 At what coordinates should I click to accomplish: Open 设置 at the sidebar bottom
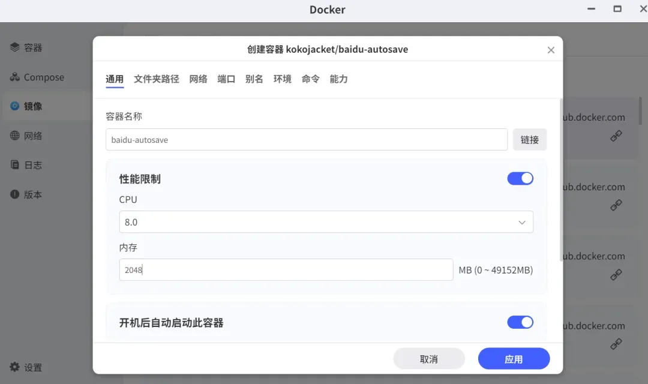point(26,367)
